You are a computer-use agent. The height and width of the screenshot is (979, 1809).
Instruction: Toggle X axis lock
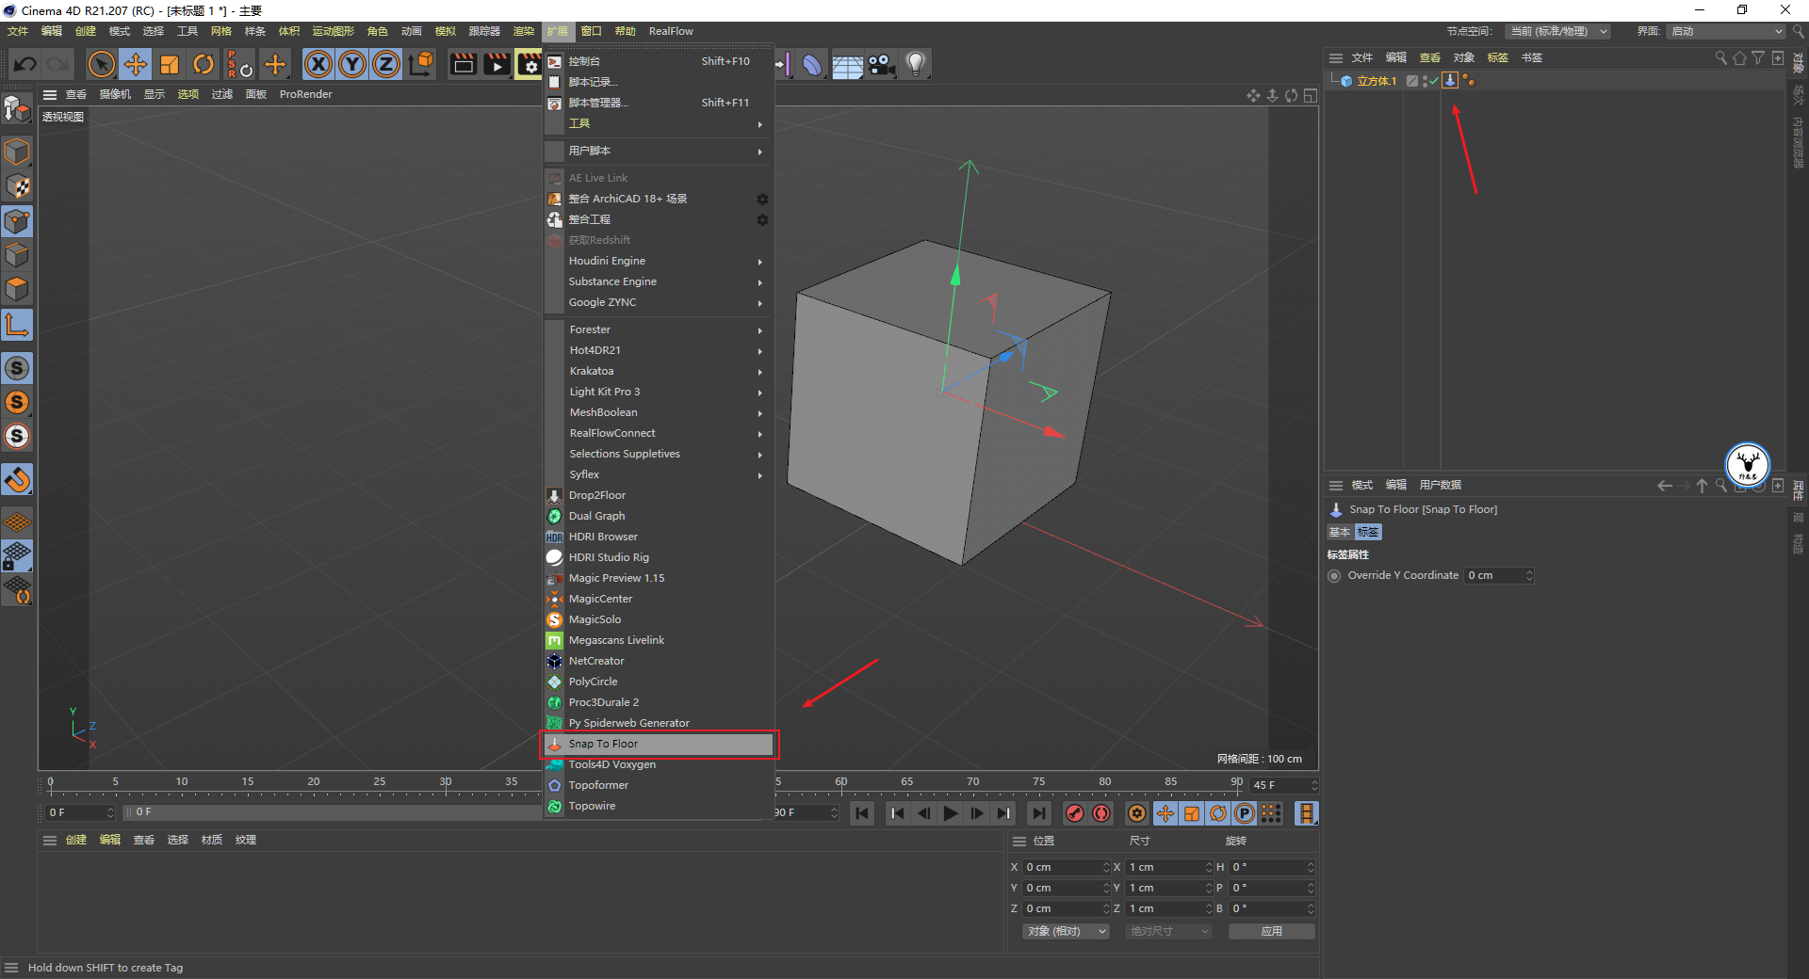coord(318,65)
